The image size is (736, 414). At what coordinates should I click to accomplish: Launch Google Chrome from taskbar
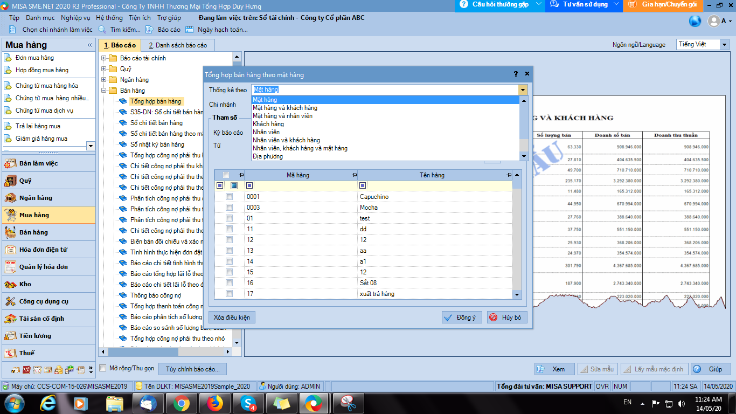tap(181, 403)
